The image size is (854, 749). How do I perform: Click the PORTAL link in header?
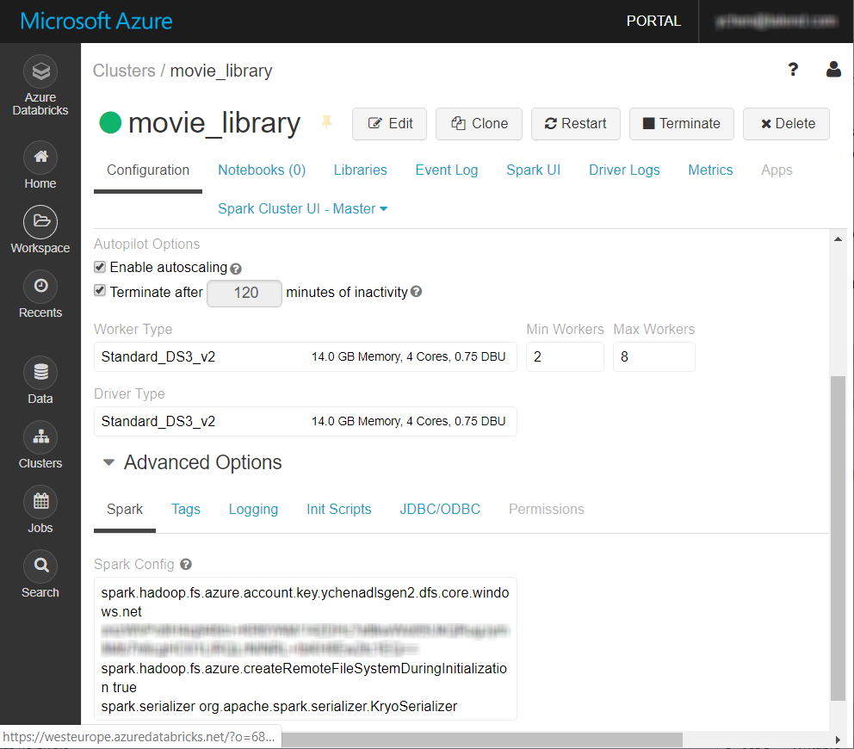click(653, 21)
